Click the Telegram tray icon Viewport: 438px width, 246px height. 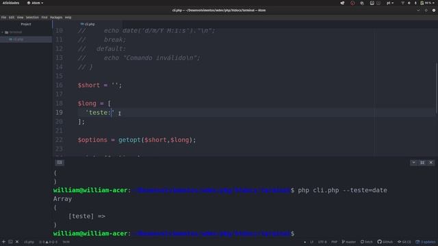pos(342,3)
